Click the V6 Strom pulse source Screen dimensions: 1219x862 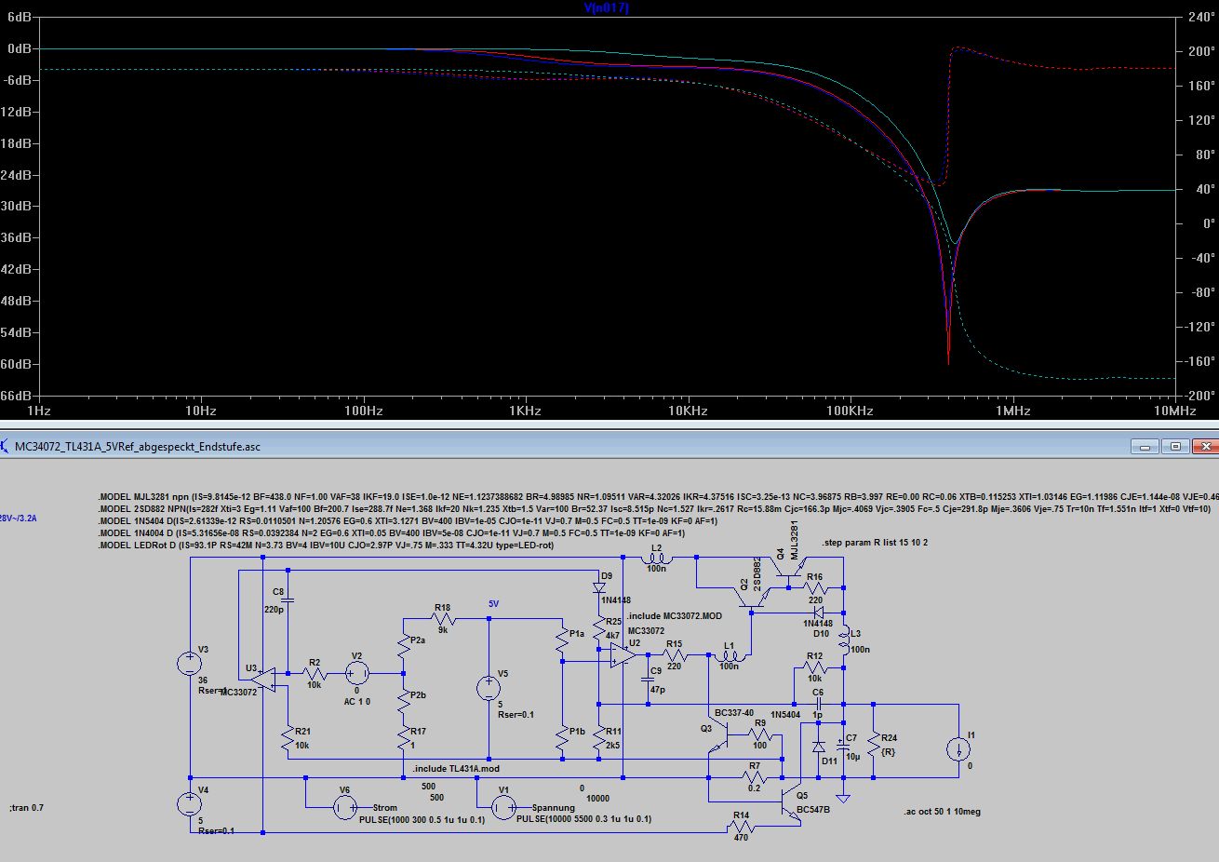(x=344, y=807)
